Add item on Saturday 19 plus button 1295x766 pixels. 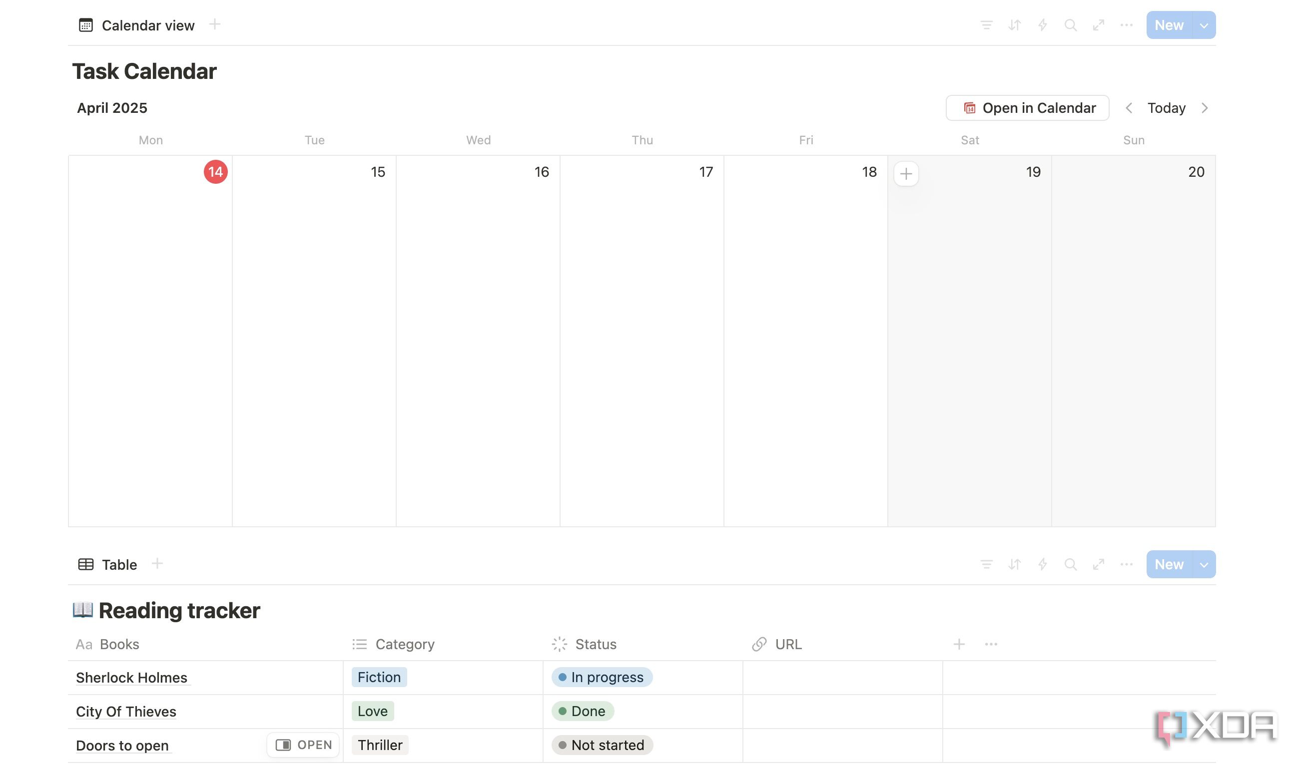pos(906,173)
